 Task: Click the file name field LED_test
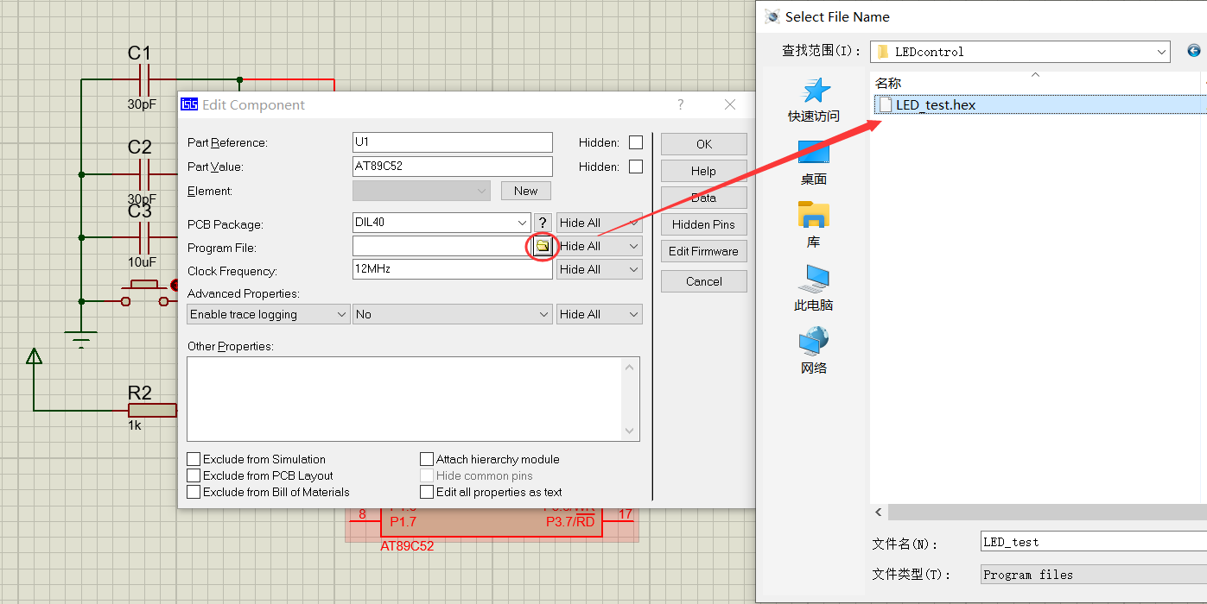click(1094, 542)
